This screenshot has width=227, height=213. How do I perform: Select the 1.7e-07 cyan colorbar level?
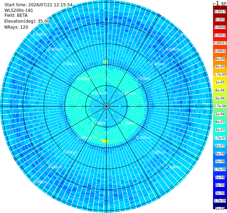pyautogui.click(x=220, y=138)
